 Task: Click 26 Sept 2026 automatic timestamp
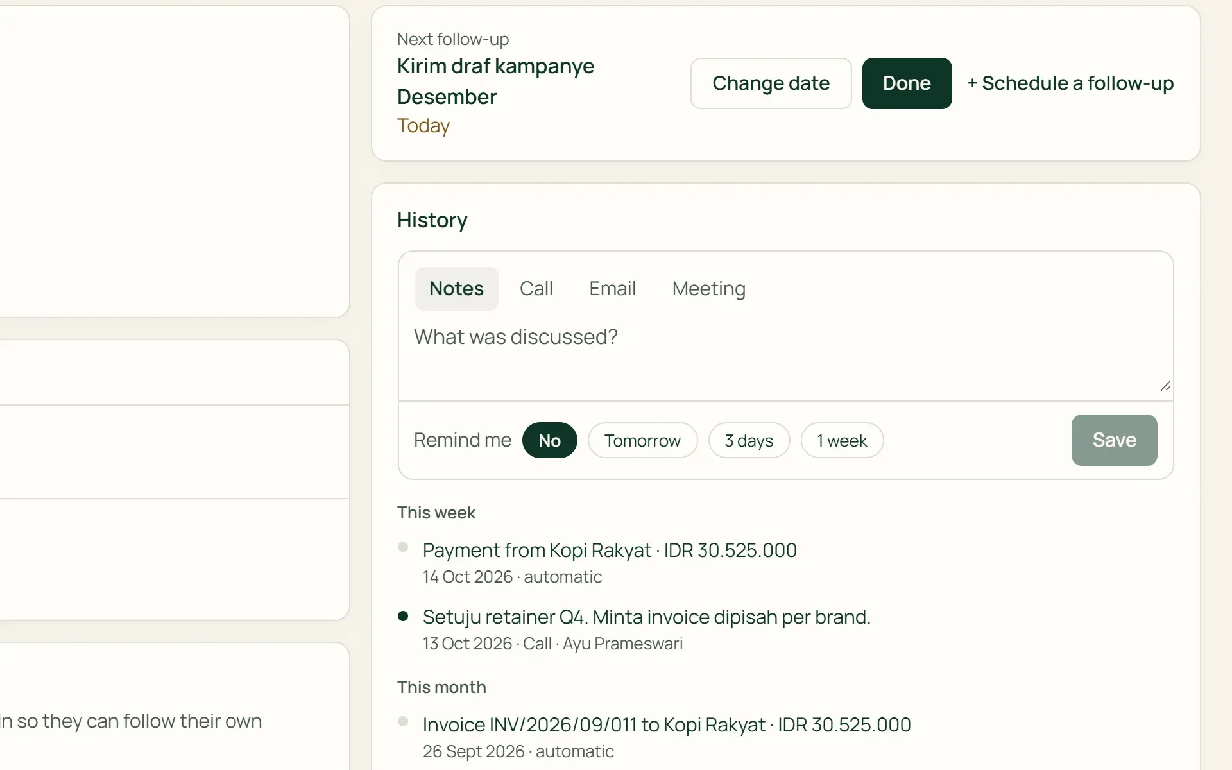pyautogui.click(x=518, y=751)
